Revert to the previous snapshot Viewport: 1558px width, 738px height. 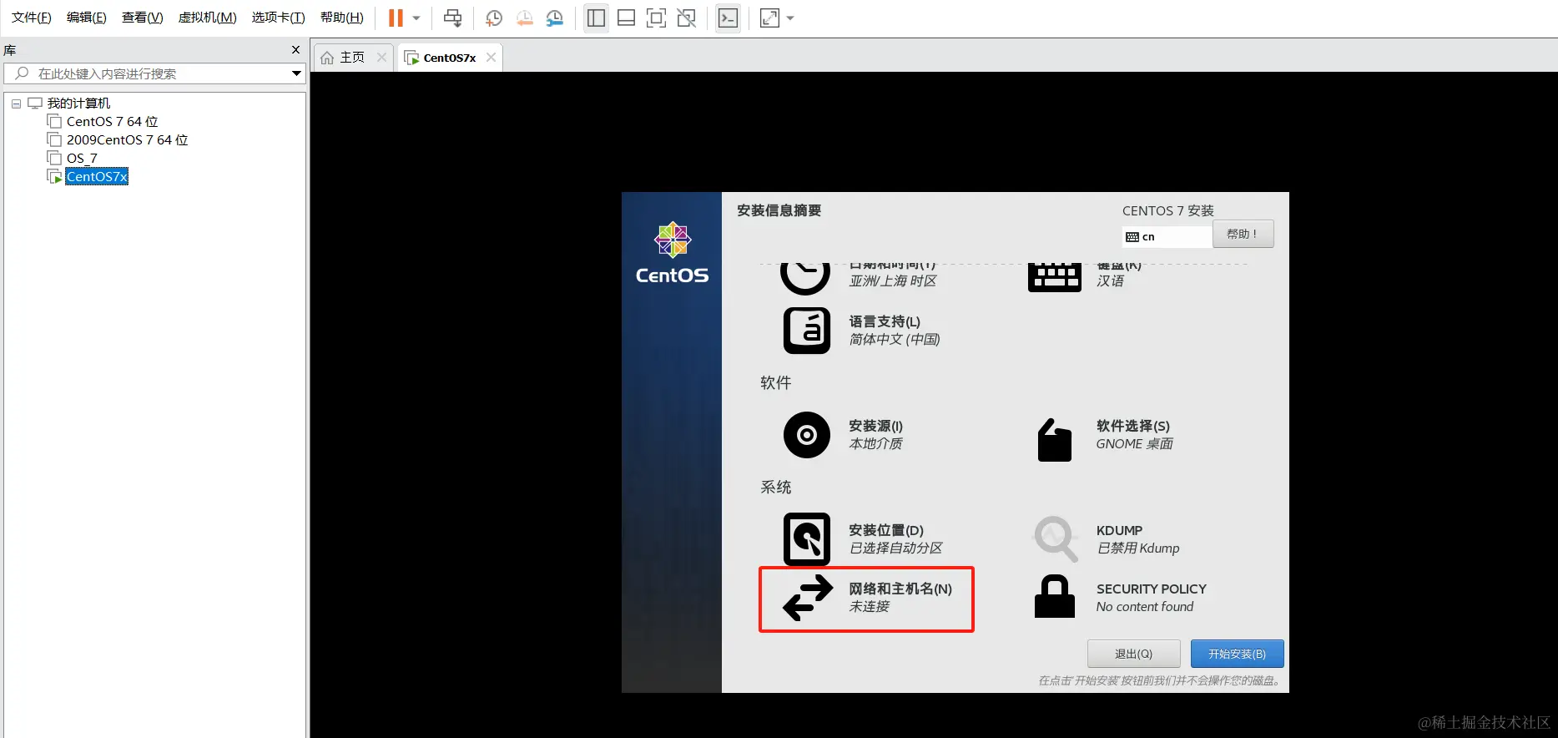[x=524, y=18]
